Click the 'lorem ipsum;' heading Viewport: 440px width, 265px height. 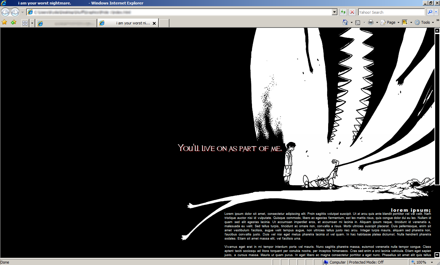(x=411, y=210)
